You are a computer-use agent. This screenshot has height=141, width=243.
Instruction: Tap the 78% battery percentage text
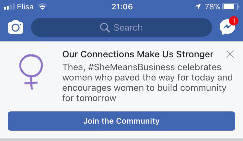pos(213,7)
